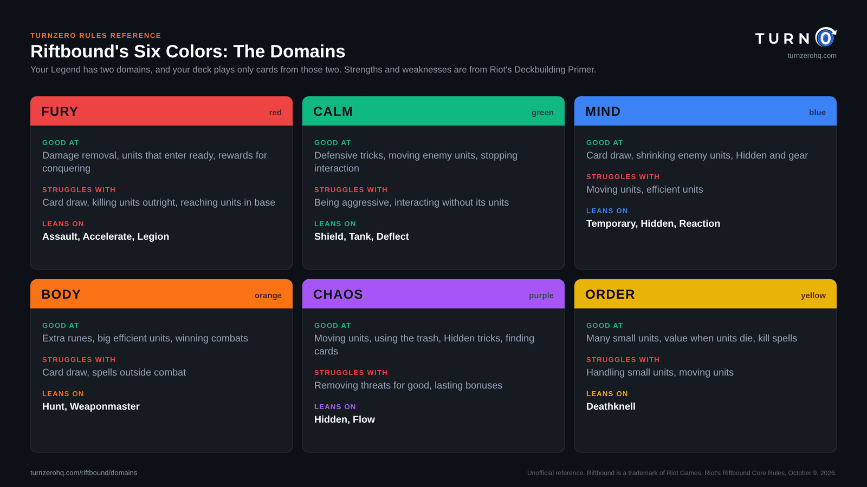Click Mind's 'Moving units, efficient units' text

pos(645,189)
